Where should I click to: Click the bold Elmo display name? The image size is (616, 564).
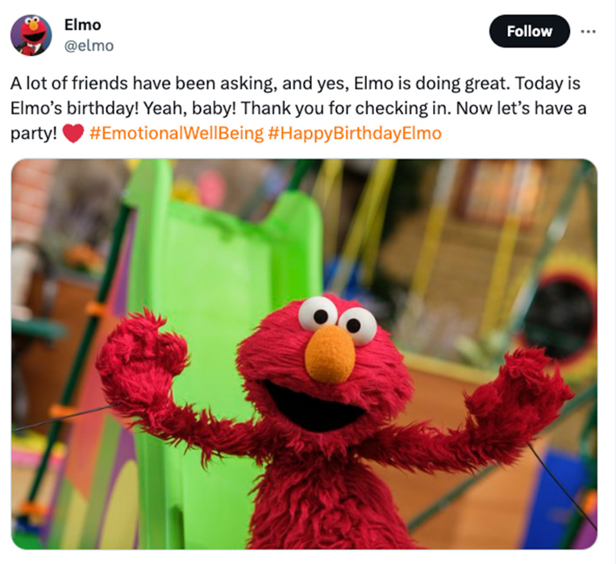pyautogui.click(x=82, y=25)
